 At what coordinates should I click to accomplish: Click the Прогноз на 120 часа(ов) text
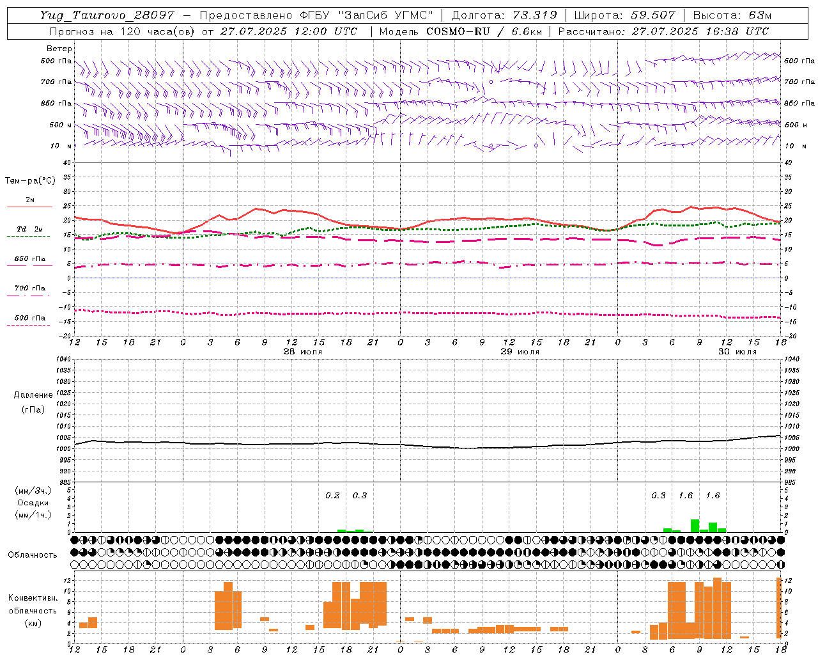(122, 31)
